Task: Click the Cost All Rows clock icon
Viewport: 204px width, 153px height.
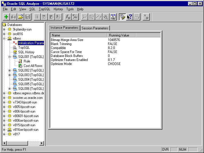Action: (21, 66)
